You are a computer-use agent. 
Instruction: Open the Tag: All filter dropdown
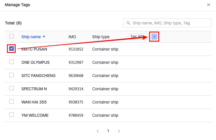(x=138, y=36)
